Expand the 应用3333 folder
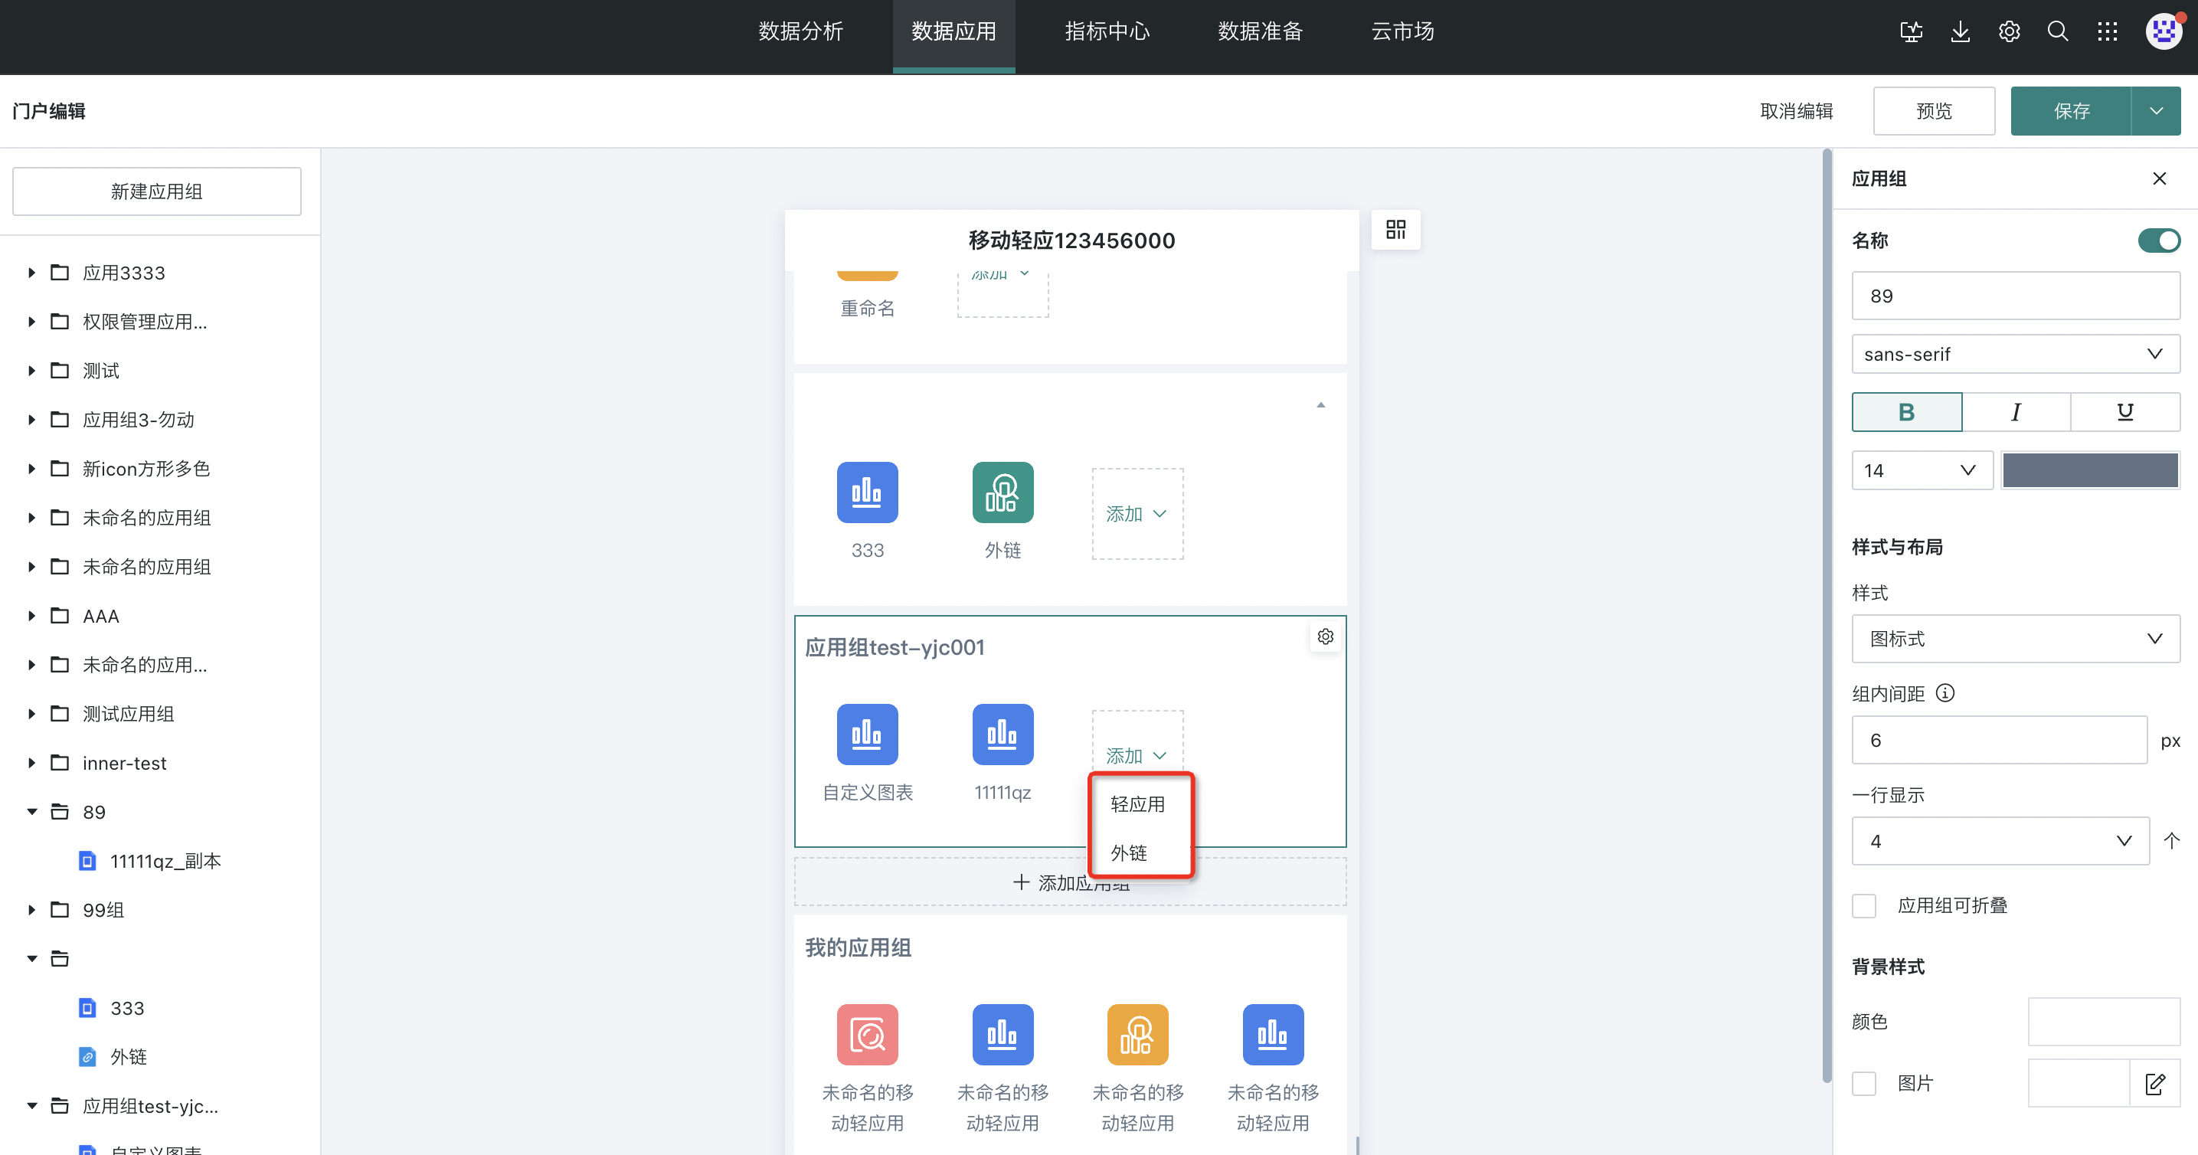The image size is (2198, 1155). (x=31, y=273)
